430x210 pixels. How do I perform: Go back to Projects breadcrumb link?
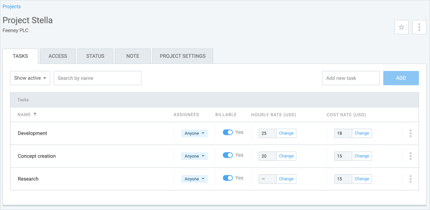point(11,6)
